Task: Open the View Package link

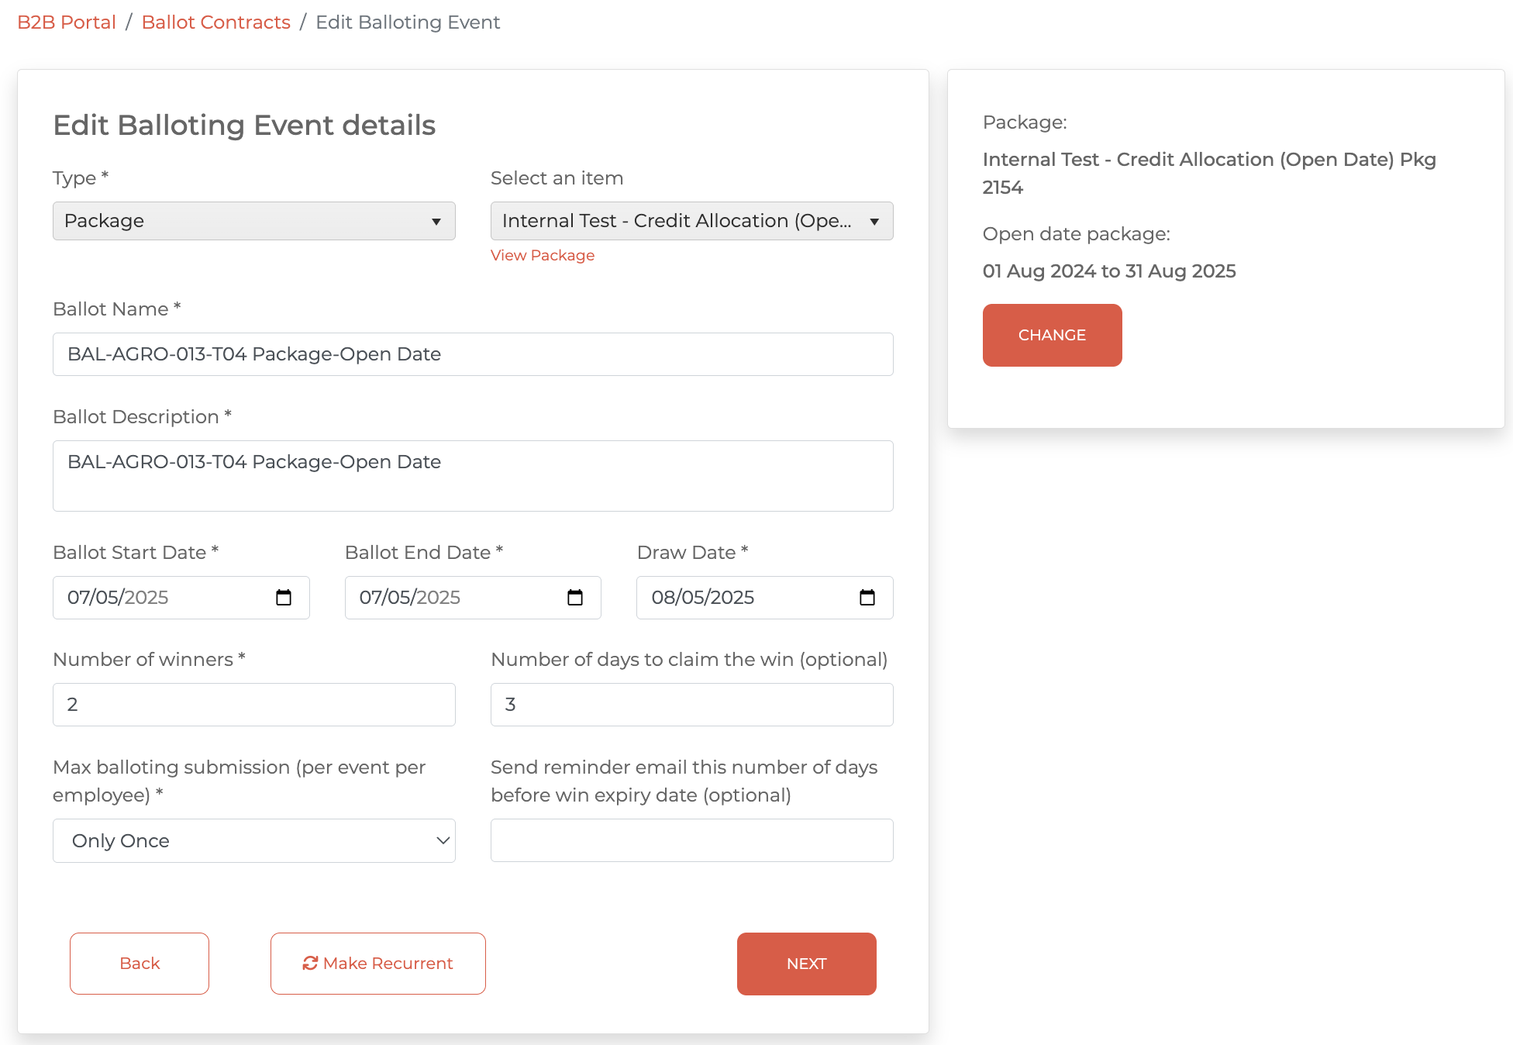Action: point(542,255)
